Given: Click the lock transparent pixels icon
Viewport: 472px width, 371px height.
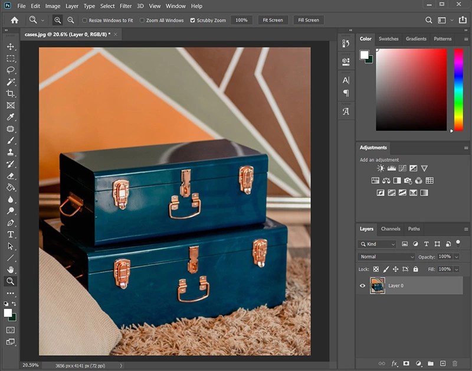Looking at the screenshot, I should (376, 269).
